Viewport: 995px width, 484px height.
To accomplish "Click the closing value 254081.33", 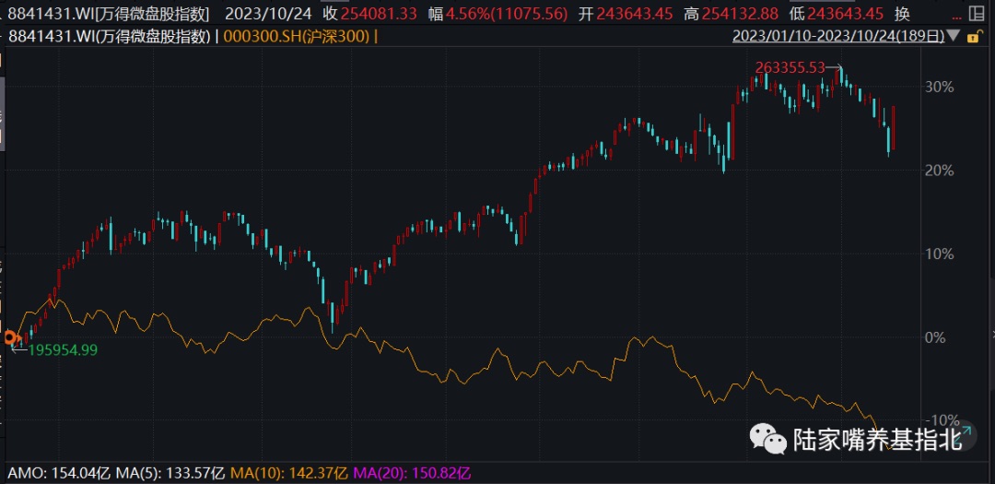I will pyautogui.click(x=380, y=13).
